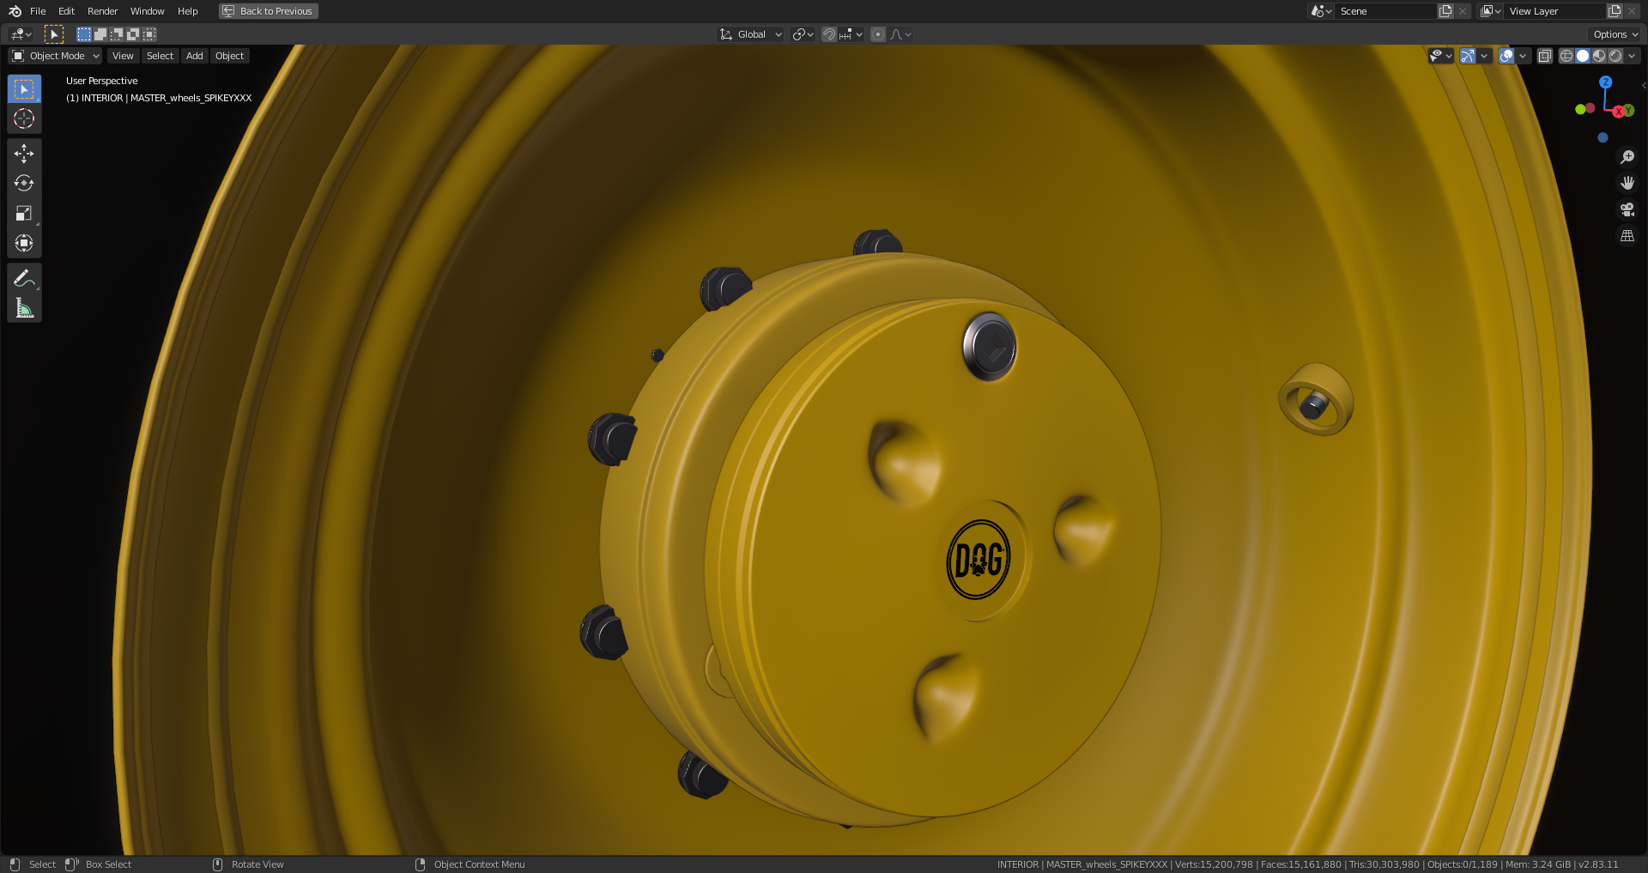Click the active tool tweak icon in header

click(x=53, y=34)
